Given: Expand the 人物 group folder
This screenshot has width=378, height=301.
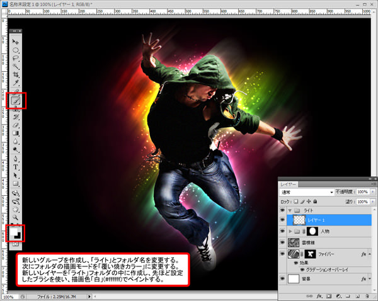Looking at the screenshot, I should click(x=290, y=231).
